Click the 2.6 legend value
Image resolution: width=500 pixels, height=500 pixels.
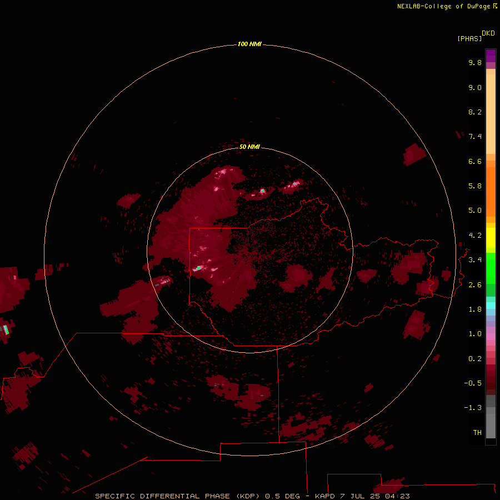click(475, 285)
